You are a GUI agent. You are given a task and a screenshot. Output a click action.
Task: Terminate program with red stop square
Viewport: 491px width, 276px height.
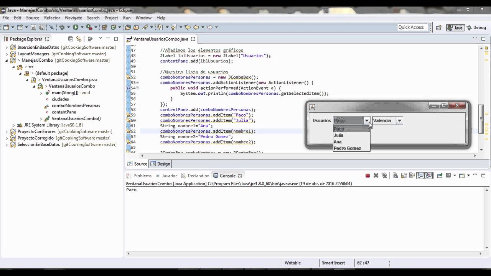367,176
